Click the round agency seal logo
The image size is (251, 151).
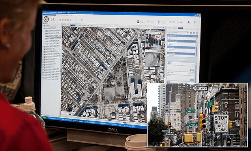click(x=46, y=19)
